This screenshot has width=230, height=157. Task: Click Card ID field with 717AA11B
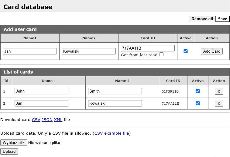tap(148, 48)
